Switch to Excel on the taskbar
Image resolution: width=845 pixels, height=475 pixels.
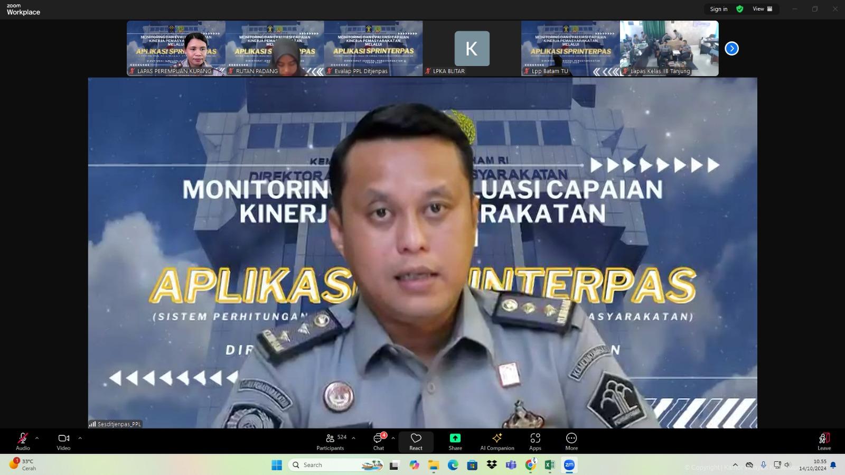click(x=550, y=465)
